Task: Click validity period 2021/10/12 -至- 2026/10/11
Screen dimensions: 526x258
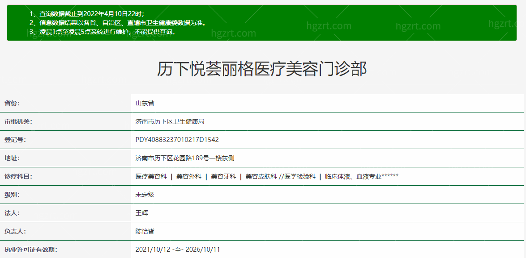Action: coord(178,250)
